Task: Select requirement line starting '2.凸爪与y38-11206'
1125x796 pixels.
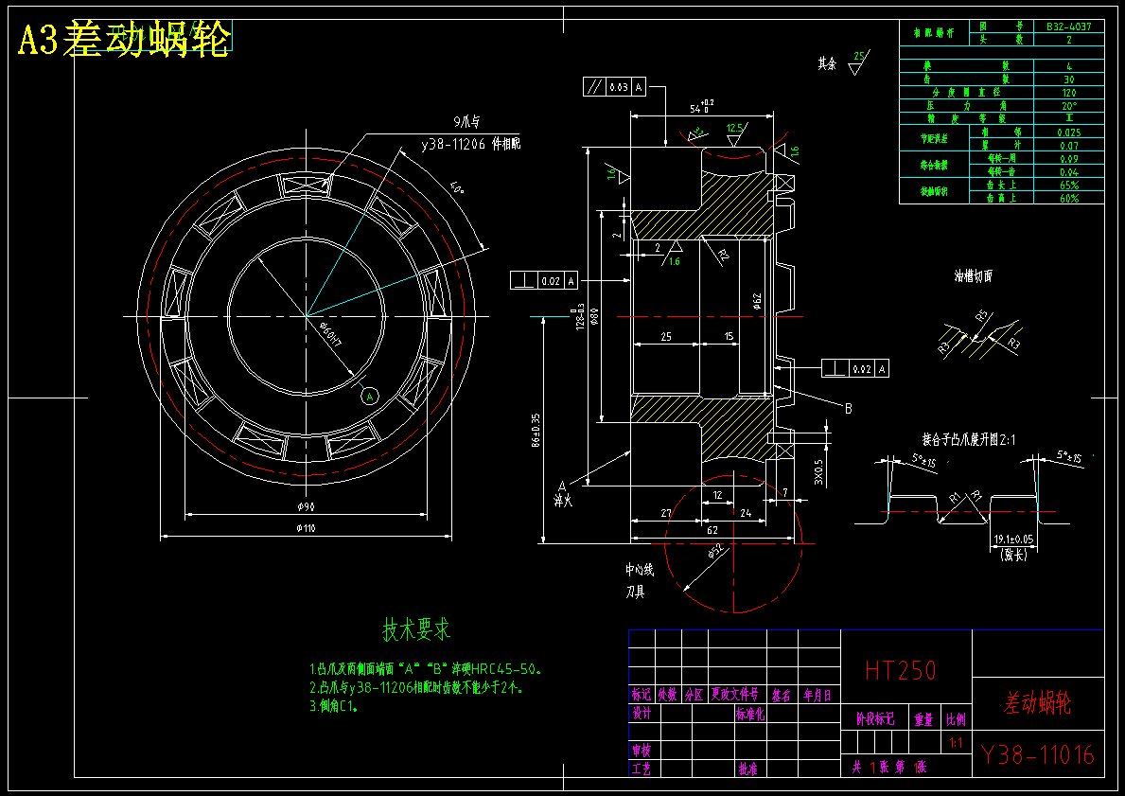Action: point(416,687)
